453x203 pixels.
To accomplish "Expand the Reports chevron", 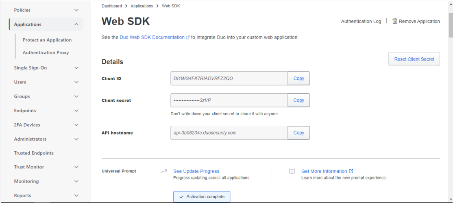I will [76, 196].
